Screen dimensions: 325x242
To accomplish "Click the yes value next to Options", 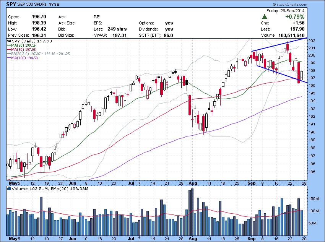I will [x=169, y=23].
